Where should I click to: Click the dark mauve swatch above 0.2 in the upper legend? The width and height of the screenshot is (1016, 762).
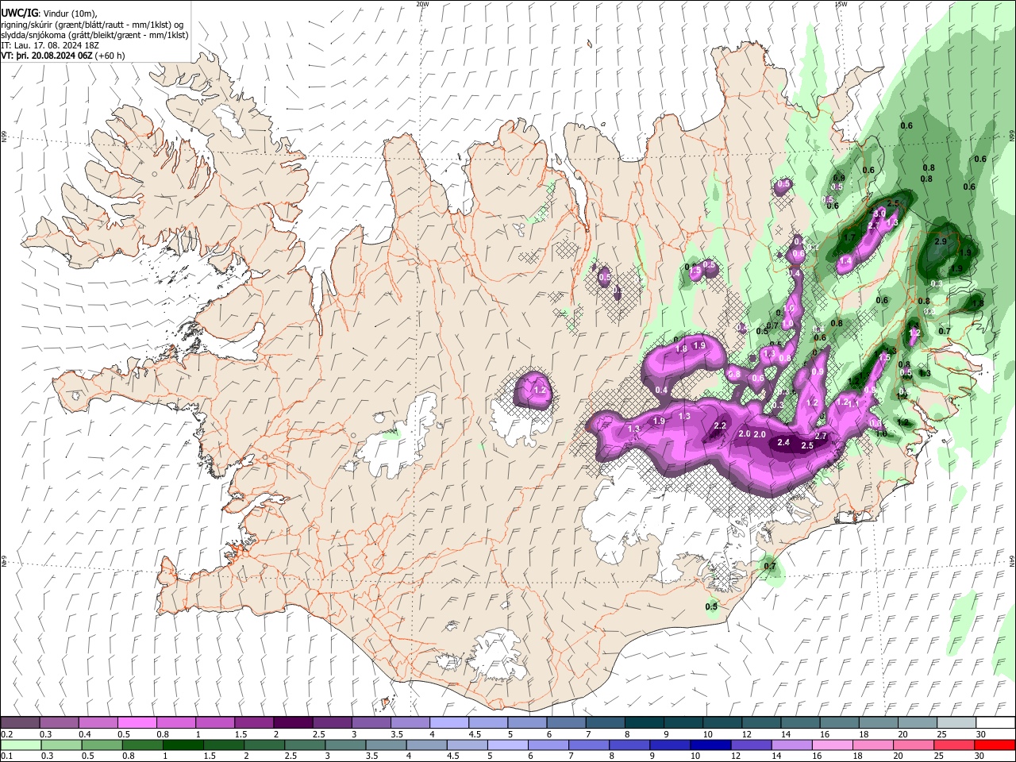click(x=20, y=722)
